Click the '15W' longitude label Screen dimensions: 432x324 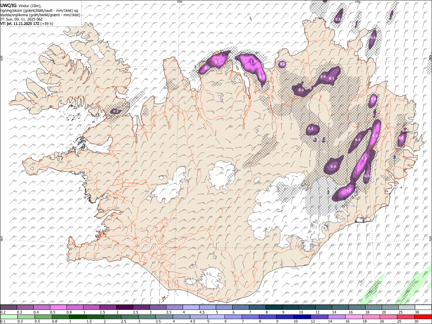click(x=357, y=2)
